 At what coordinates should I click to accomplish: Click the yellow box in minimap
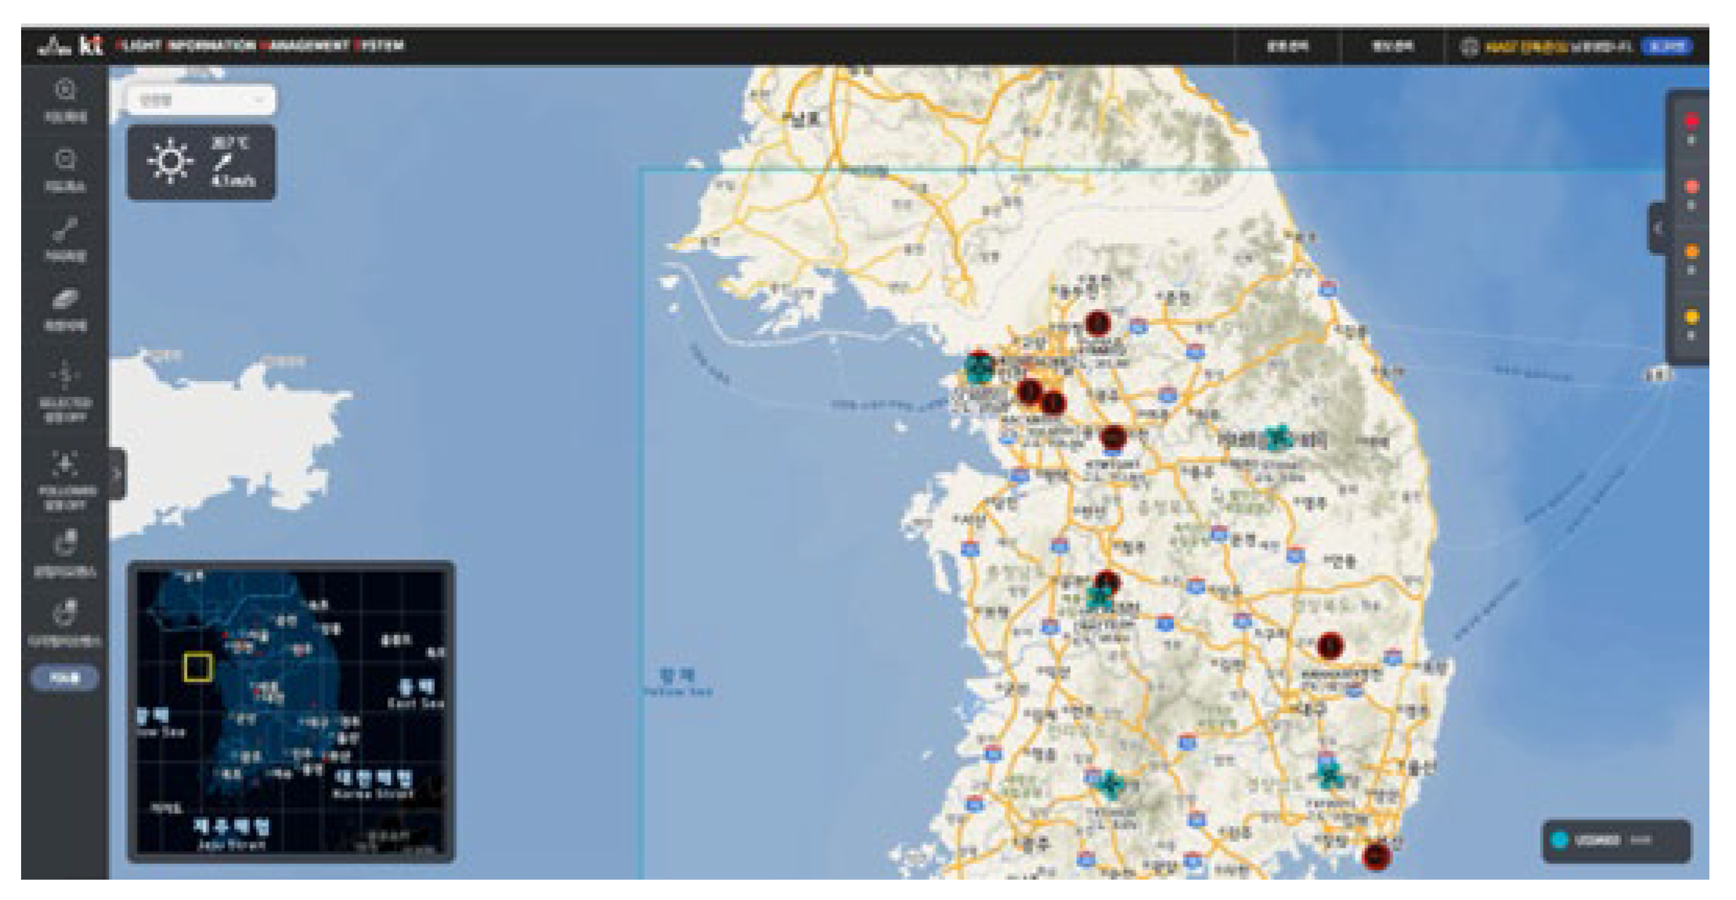[198, 667]
